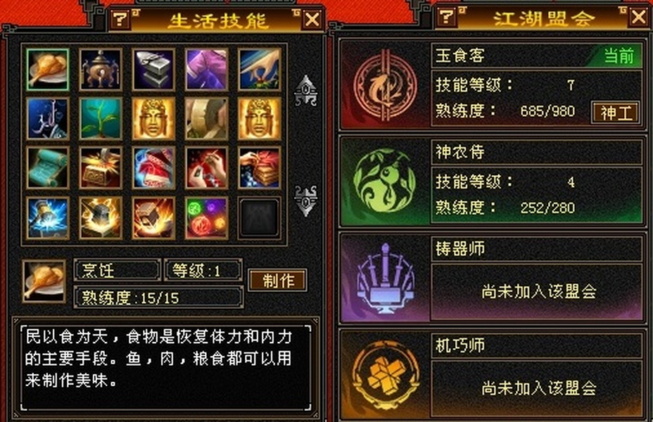The width and height of the screenshot is (653, 422).
Task: Click the up arrow scroll button
Action: click(x=306, y=90)
